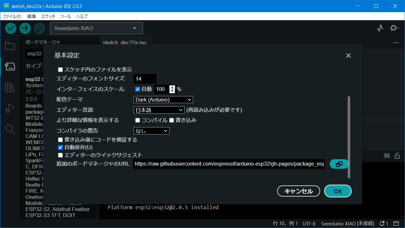Toggle スケッチ内のファイルを表示 checkbox
The image size is (405, 228).
(x=60, y=69)
